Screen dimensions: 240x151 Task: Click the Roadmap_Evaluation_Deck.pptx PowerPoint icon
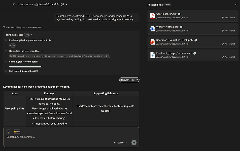tap(152, 42)
